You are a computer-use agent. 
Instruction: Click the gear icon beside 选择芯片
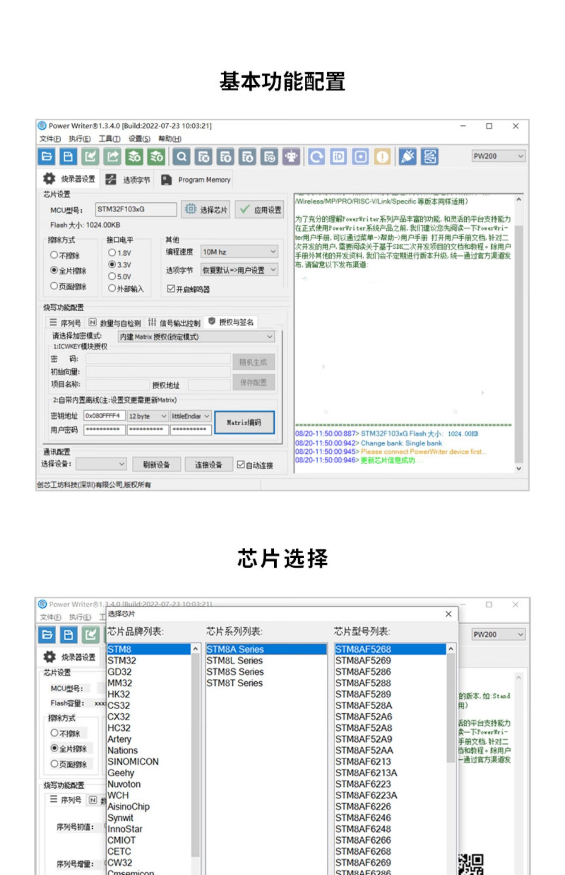coord(191,209)
